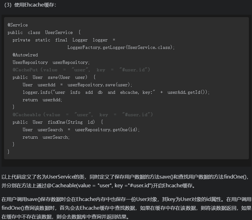
Task: Click the dimmed "@Cacheable (value = "user"" code line
Action: point(83,115)
